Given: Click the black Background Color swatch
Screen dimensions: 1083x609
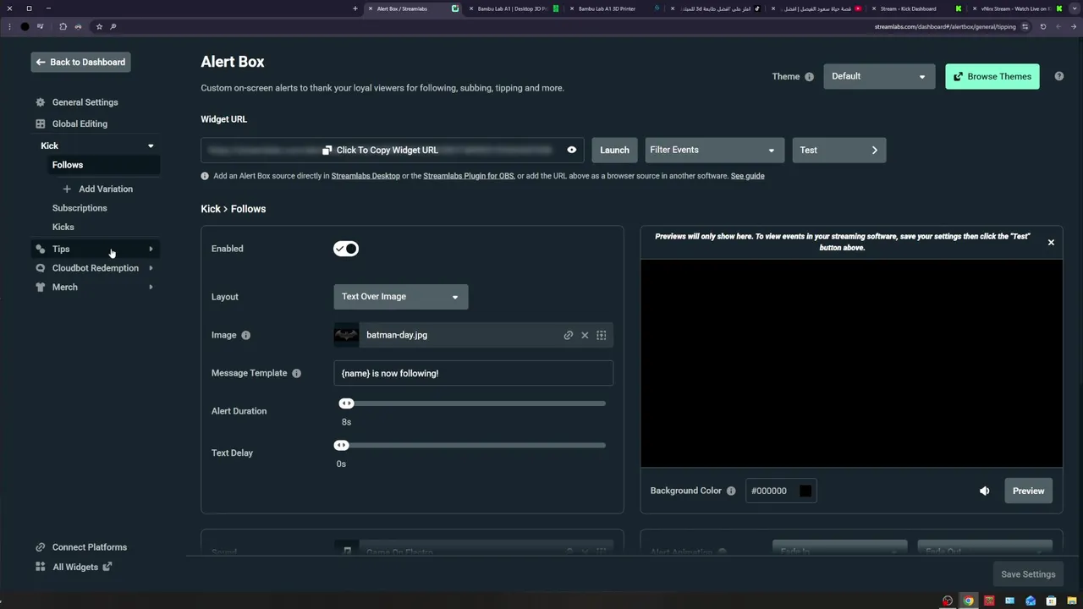Looking at the screenshot, I should click(805, 491).
